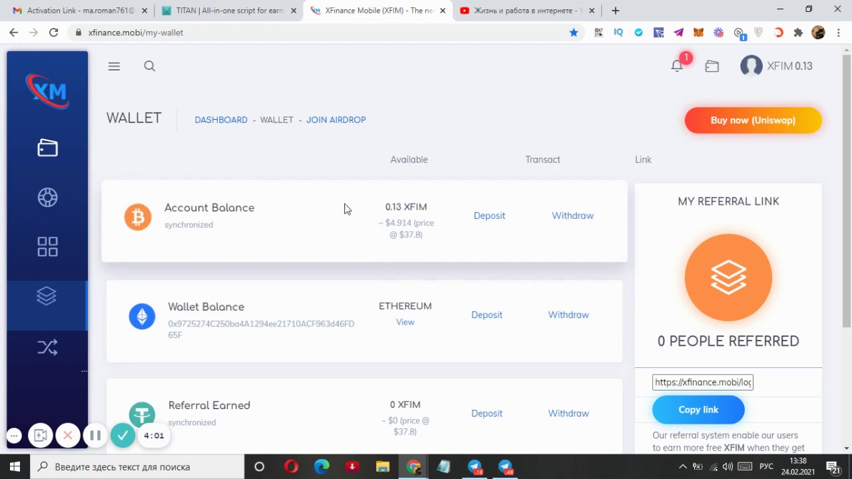Click the IQ extension icon

click(618, 32)
